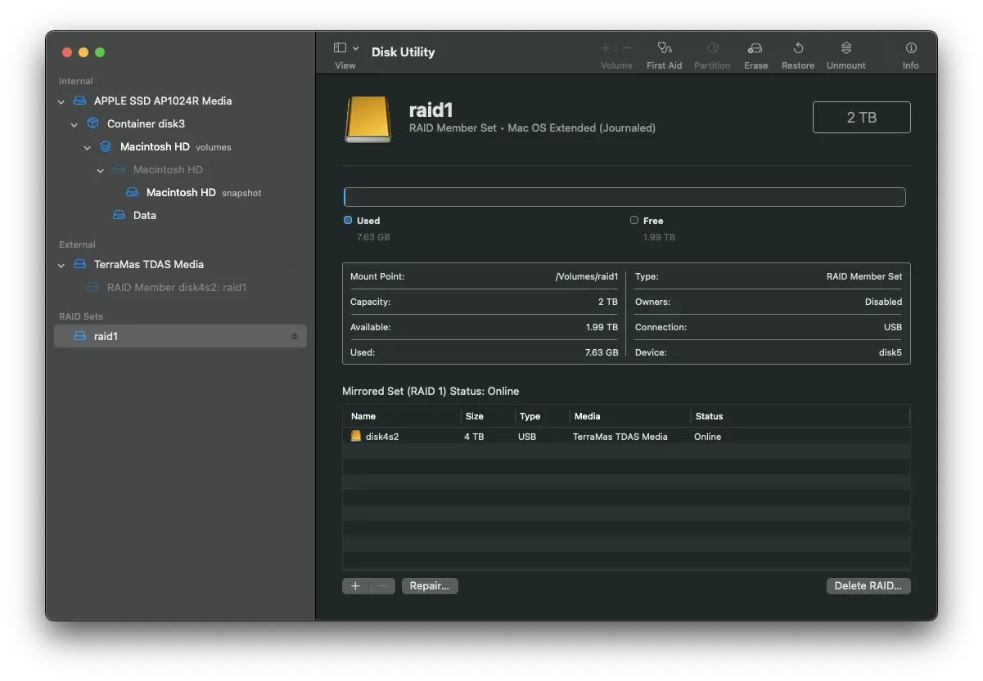Click the Owners Disabled value

point(883,302)
